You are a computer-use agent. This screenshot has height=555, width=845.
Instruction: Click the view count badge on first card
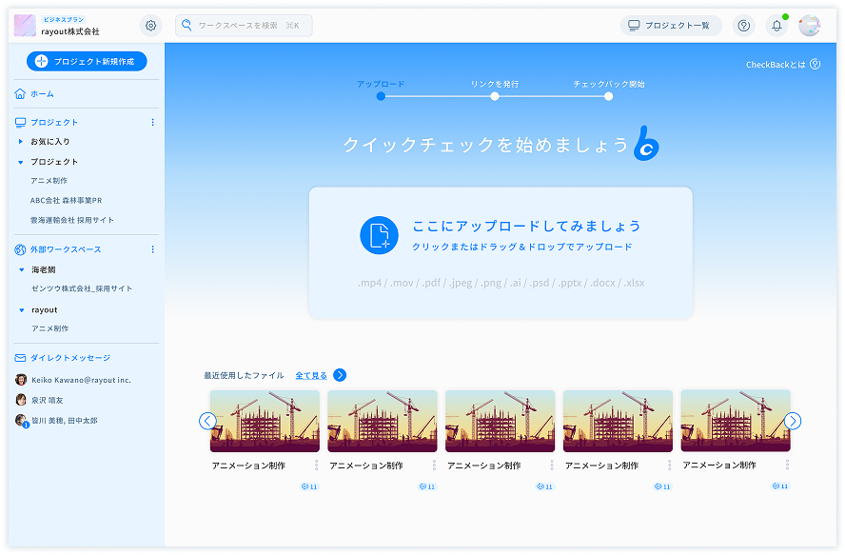click(309, 486)
